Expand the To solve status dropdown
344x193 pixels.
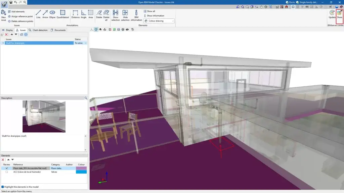(86, 43)
